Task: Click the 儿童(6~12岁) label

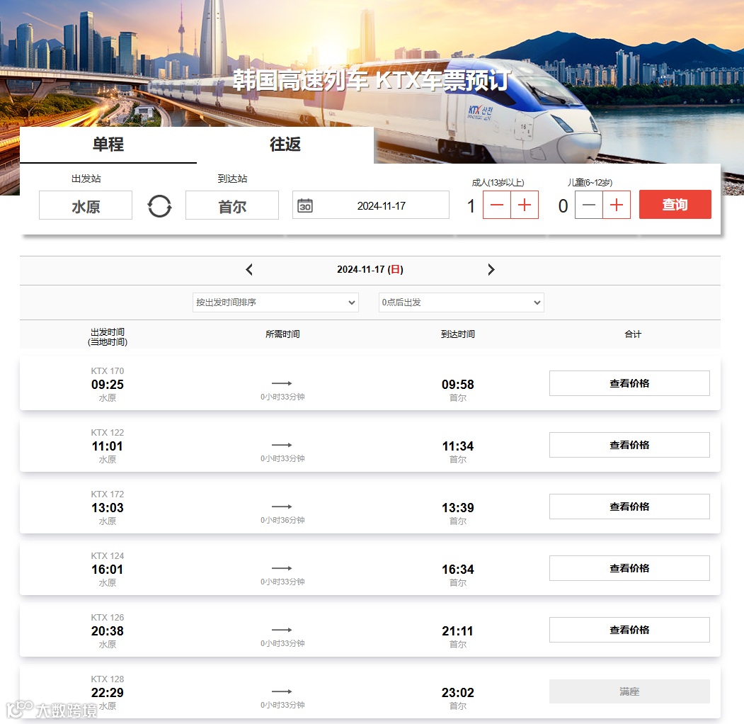Action: click(590, 183)
